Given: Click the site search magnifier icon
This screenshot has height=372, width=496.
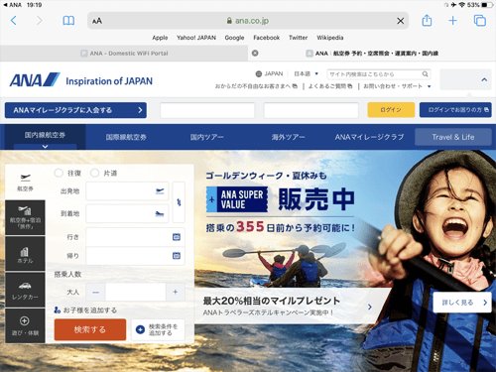Looking at the screenshot, I should (x=425, y=74).
